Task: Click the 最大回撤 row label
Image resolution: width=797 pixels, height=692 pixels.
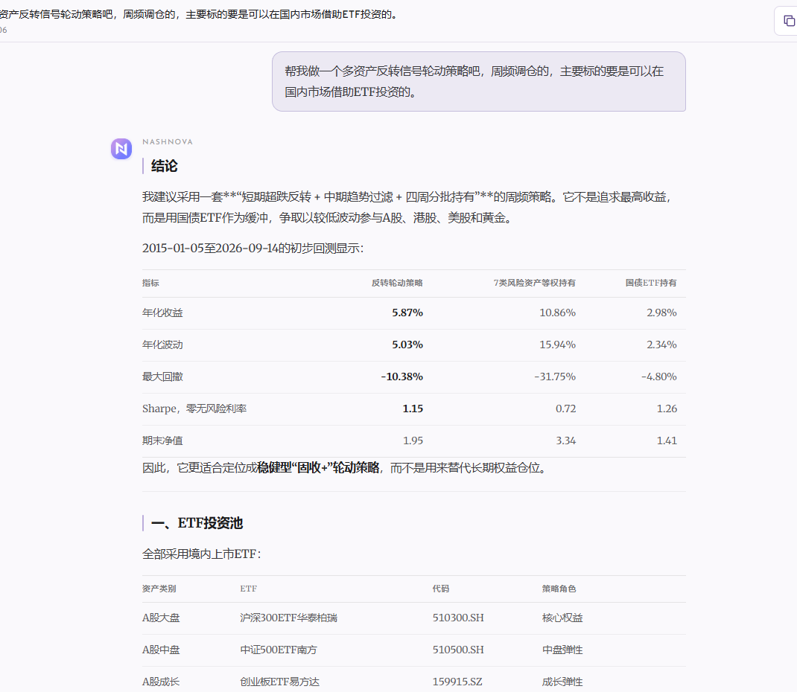Action: pos(162,377)
